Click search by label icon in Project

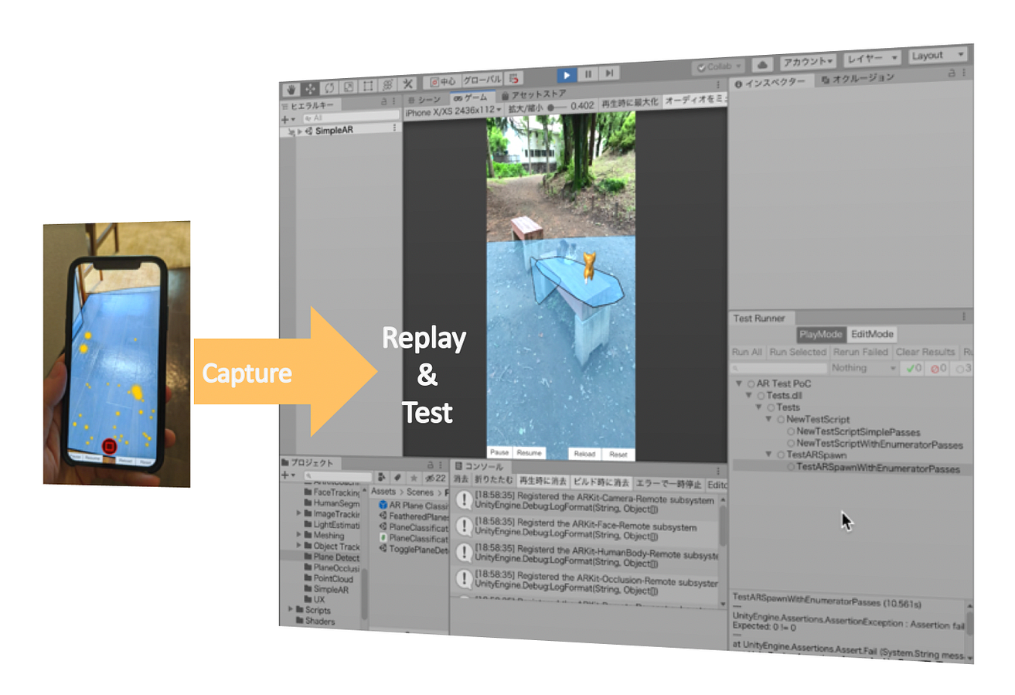click(x=397, y=478)
